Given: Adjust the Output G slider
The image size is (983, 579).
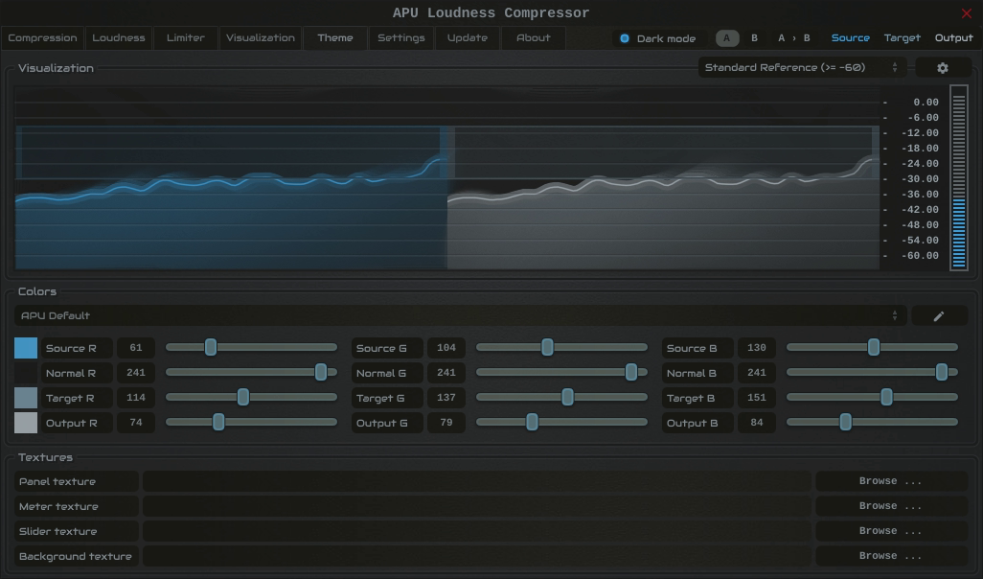Looking at the screenshot, I should click(x=561, y=422).
